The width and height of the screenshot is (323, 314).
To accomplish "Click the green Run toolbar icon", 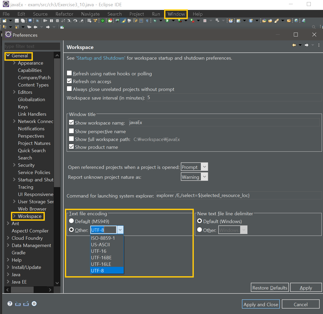I will click(x=167, y=21).
